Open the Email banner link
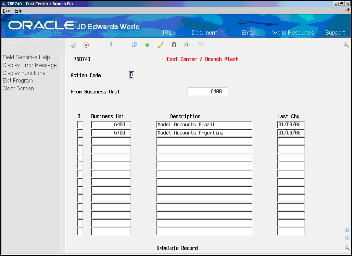The height and width of the screenshot is (256, 352). (x=248, y=33)
